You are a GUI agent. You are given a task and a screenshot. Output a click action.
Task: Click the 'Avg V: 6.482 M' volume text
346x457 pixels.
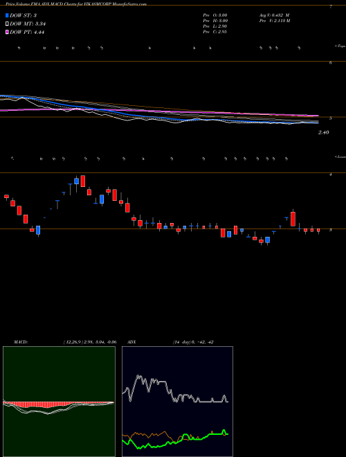pos(273,15)
